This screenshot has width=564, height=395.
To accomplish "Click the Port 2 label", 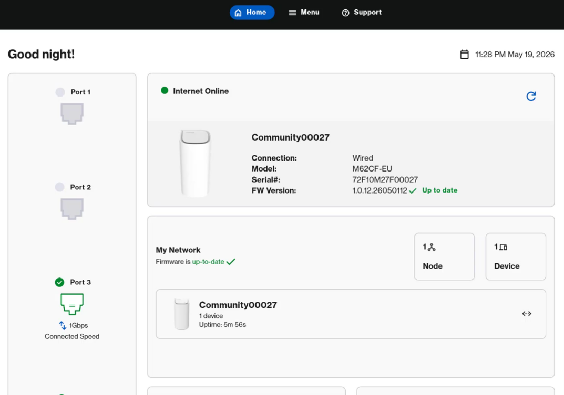I will (80, 187).
